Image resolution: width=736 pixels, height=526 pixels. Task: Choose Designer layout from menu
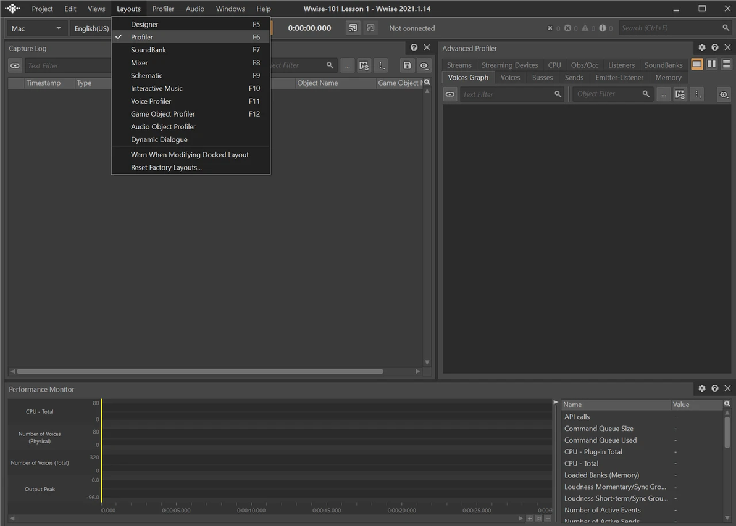[191, 24]
